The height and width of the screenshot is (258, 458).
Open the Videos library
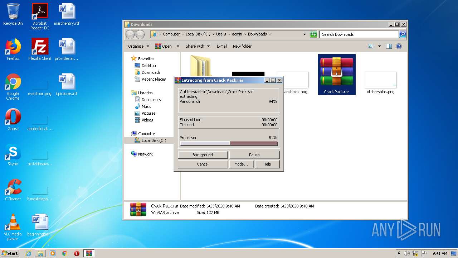click(144, 120)
